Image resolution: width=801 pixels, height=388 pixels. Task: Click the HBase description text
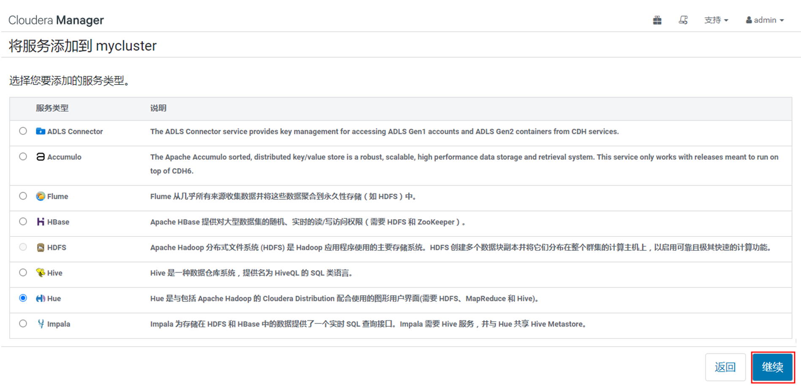(308, 222)
